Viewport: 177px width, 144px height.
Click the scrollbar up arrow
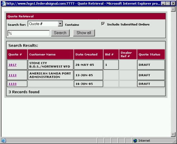[x=173, y=9]
